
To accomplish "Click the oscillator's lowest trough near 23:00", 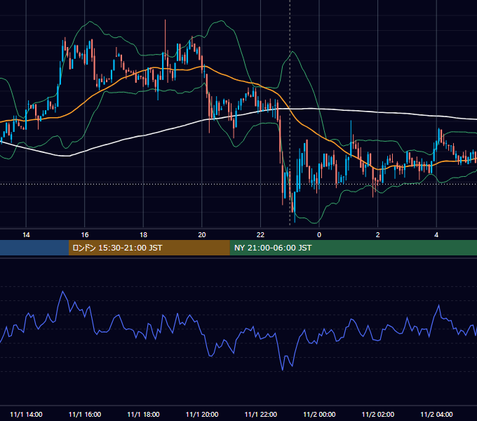I will click(x=283, y=369).
